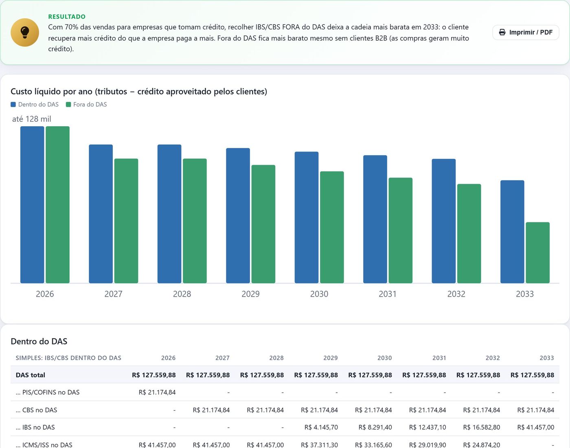Click the CBS no DAS row label
Image resolution: width=570 pixels, height=448 pixels.
pyautogui.click(x=36, y=410)
